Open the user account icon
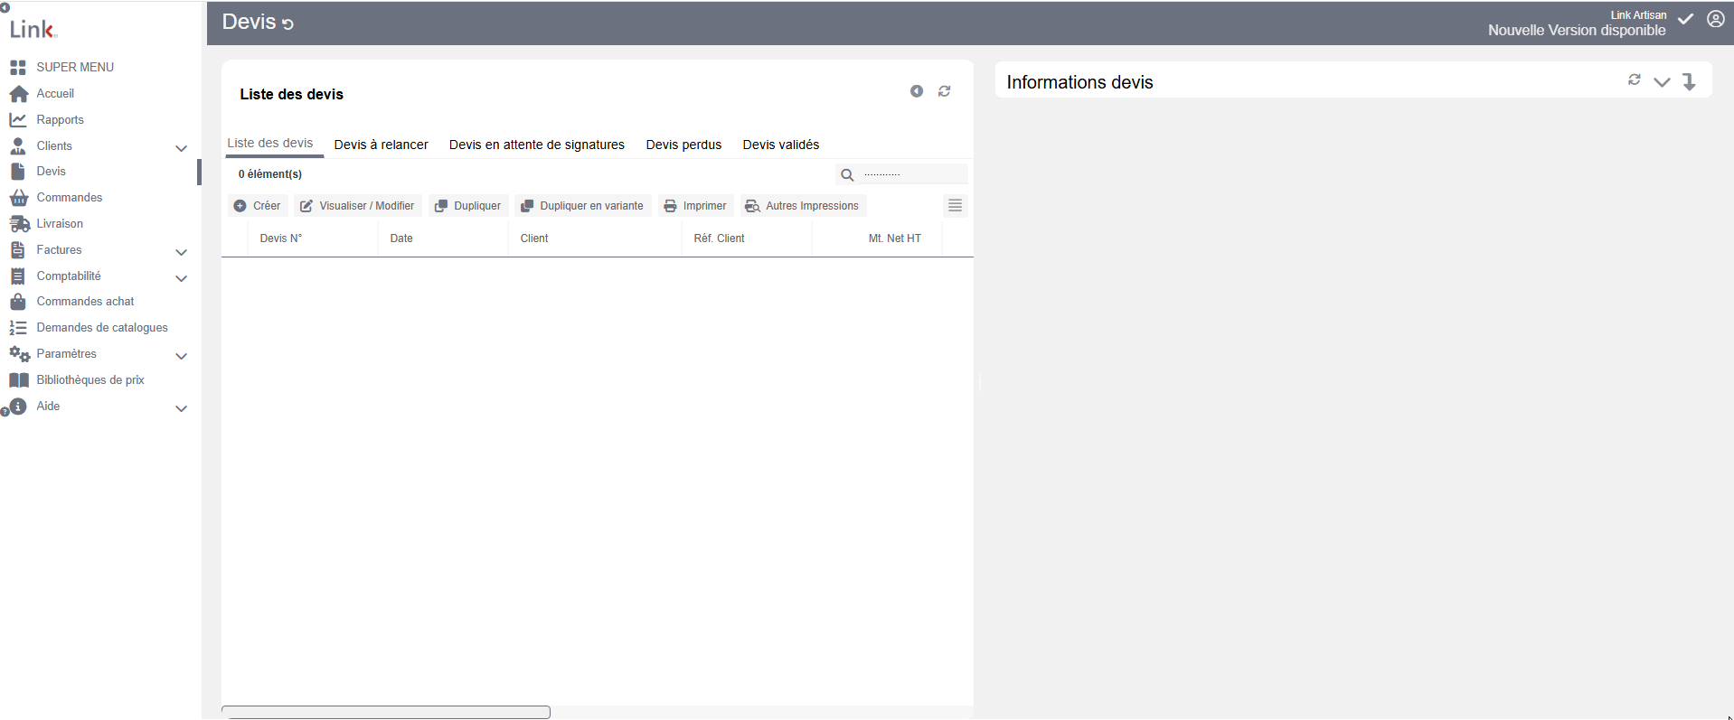This screenshot has width=1734, height=720. (x=1716, y=19)
